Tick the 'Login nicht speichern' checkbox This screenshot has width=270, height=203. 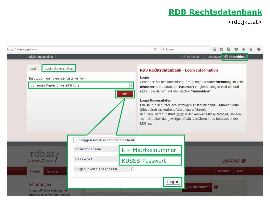pos(133,169)
